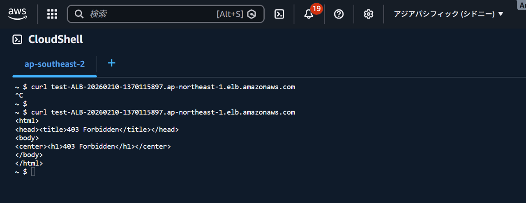Click the first curl command line

(x=163, y=87)
